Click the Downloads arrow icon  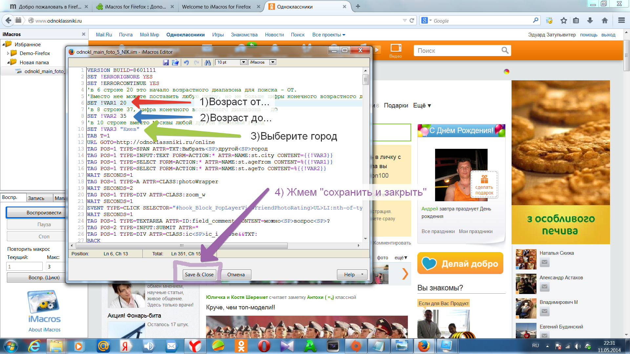tap(590, 20)
